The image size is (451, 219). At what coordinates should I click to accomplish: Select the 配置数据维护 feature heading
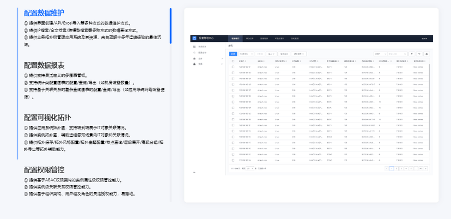click(x=44, y=13)
